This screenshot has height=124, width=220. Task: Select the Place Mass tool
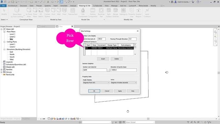click(35, 13)
